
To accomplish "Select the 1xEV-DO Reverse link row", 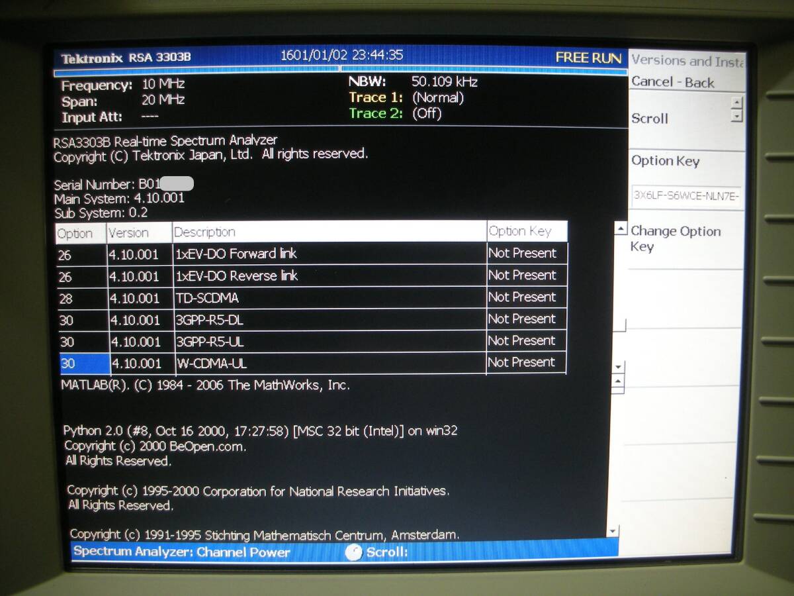I will pos(312,275).
